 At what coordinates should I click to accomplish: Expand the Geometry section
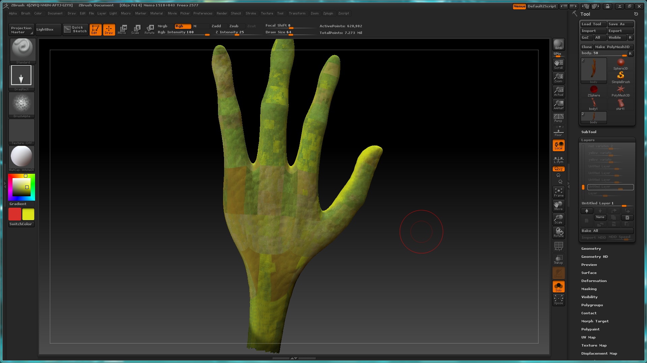point(591,249)
